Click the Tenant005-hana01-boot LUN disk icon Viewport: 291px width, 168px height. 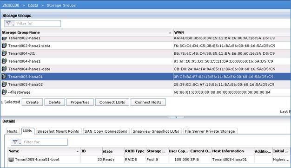[x=11, y=159]
